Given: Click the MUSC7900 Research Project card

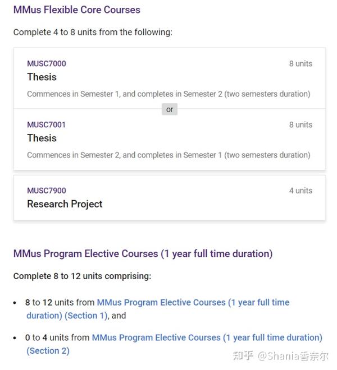Looking at the screenshot, I should [x=170, y=197].
